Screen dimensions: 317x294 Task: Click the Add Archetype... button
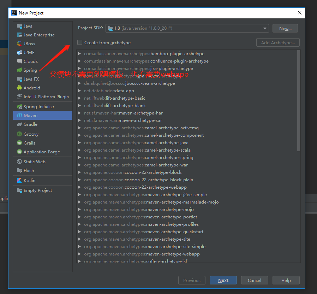tap(278, 42)
